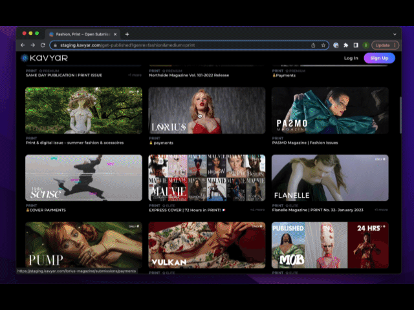Expand '+1 more' beside Flanelle Magazine
Viewport: 414px width, 310px height.
point(381,210)
